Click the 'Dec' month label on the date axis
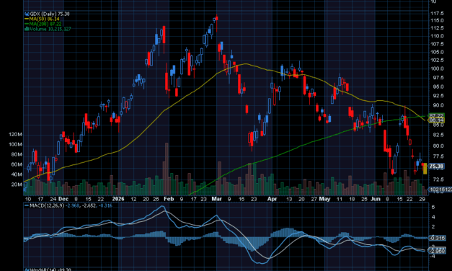 63,199
